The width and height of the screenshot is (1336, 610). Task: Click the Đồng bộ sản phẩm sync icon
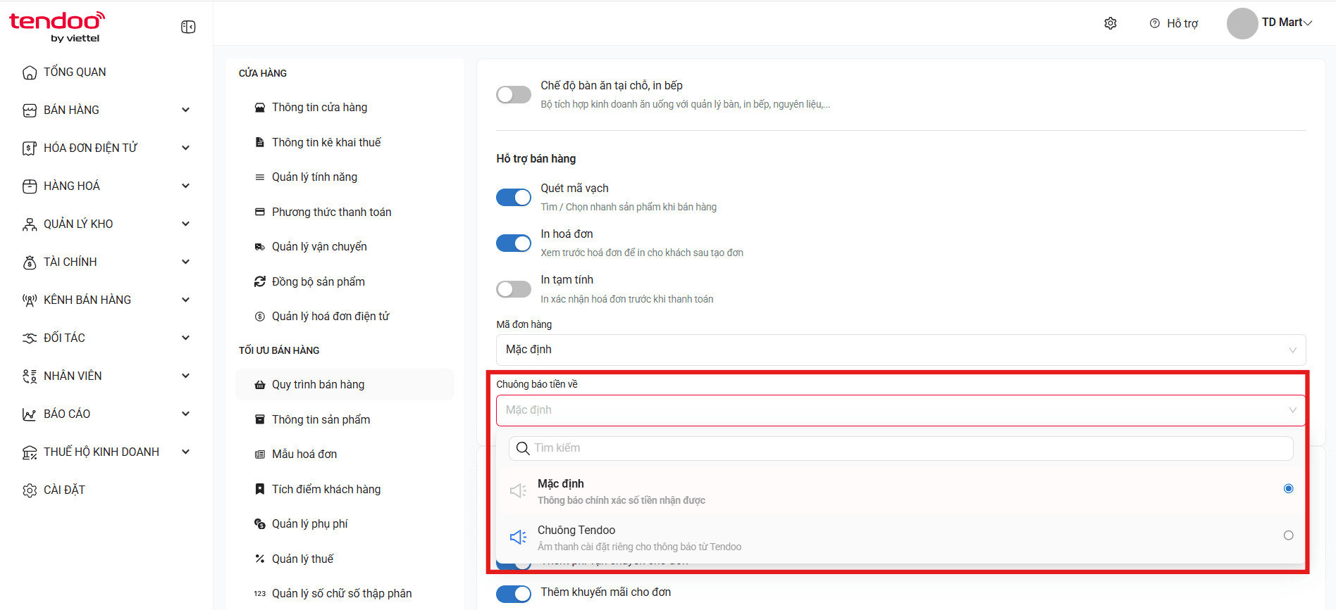260,281
